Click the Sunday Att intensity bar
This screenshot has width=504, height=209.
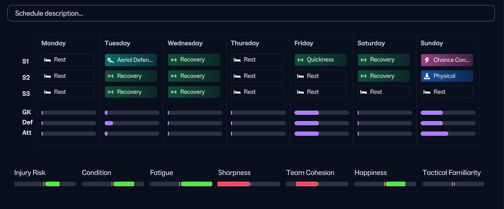(448, 134)
